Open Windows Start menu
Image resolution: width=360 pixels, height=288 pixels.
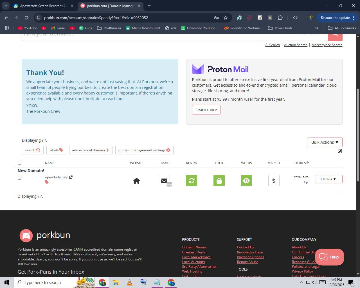coord(7,282)
